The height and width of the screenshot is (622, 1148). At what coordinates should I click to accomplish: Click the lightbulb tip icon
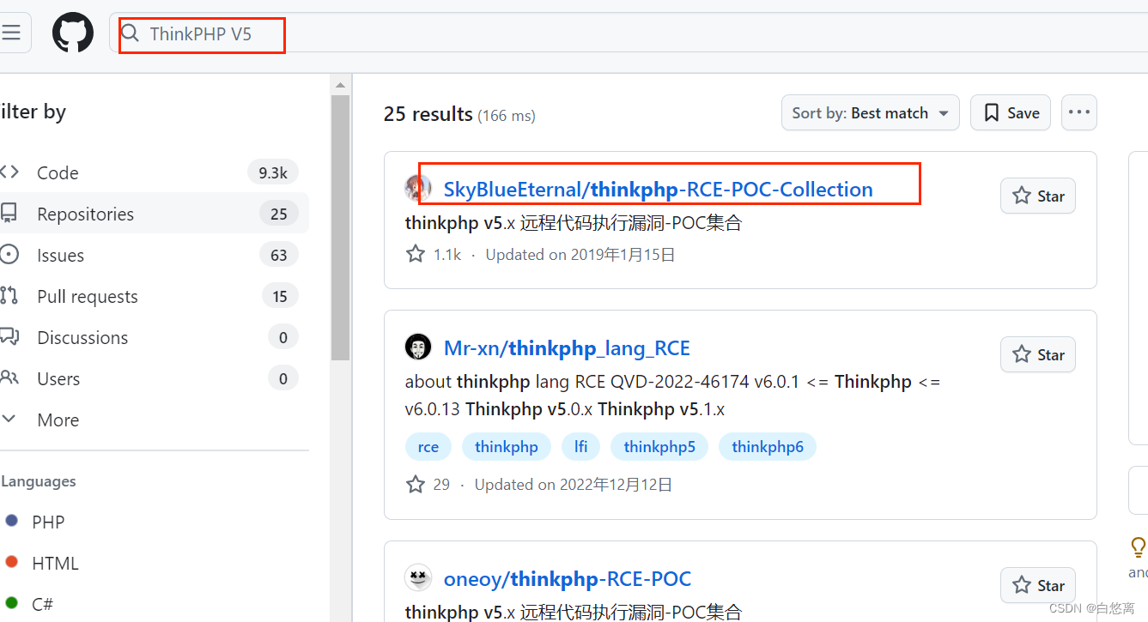click(1138, 547)
